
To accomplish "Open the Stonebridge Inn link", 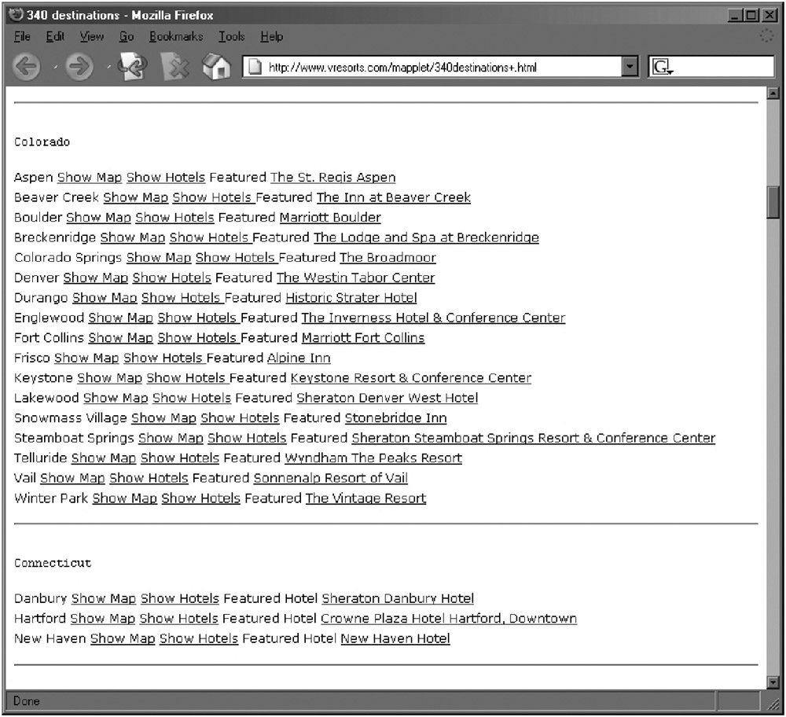I will 396,418.
